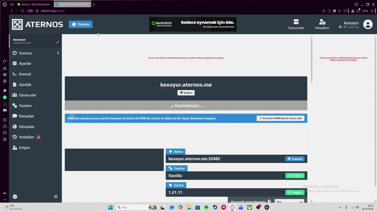The width and height of the screenshot is (377, 212).
Task: Click the snapshot capture icon in toolbar
Action: 329,11
